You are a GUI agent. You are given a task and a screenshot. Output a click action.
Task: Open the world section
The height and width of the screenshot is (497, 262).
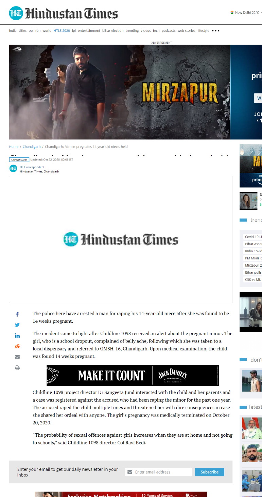pyautogui.click(x=47, y=31)
